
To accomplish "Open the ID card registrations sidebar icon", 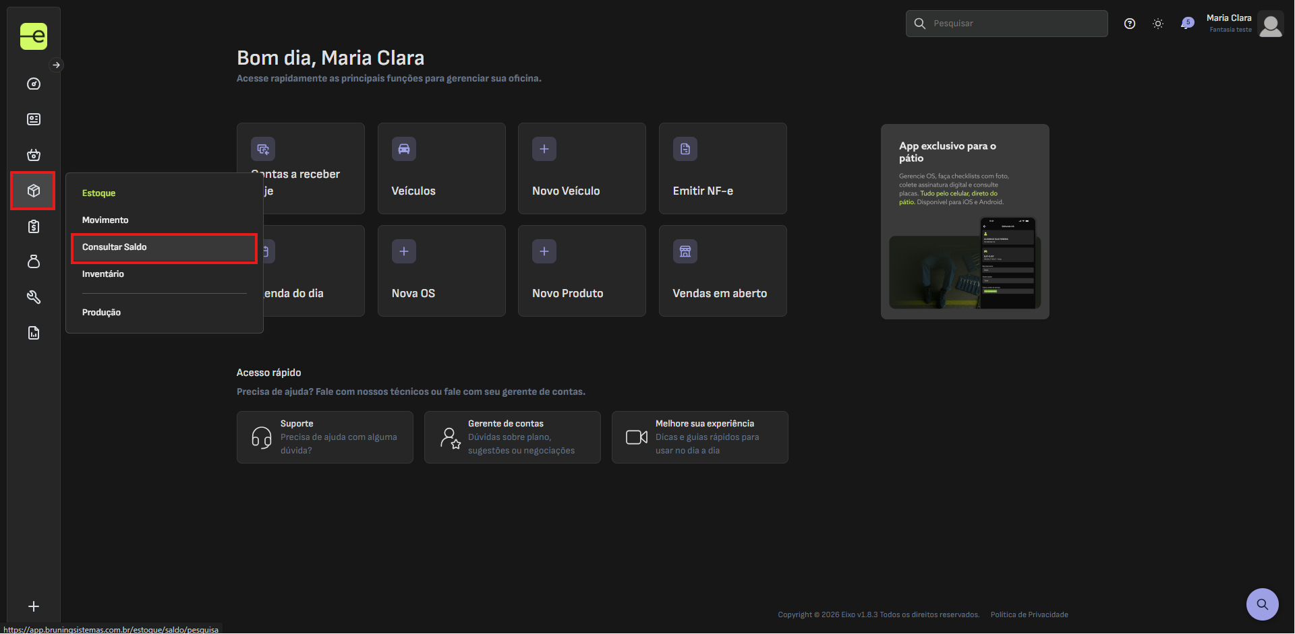I will pyautogui.click(x=34, y=119).
